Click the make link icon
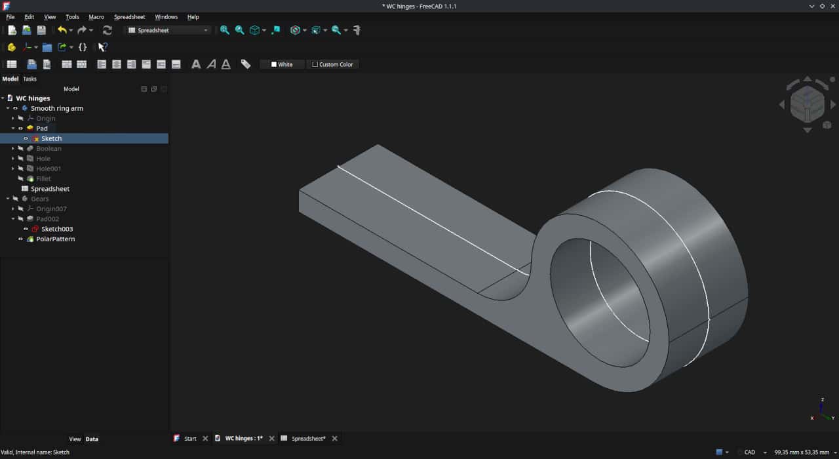Viewport: 839px width, 459px height. (x=62, y=47)
